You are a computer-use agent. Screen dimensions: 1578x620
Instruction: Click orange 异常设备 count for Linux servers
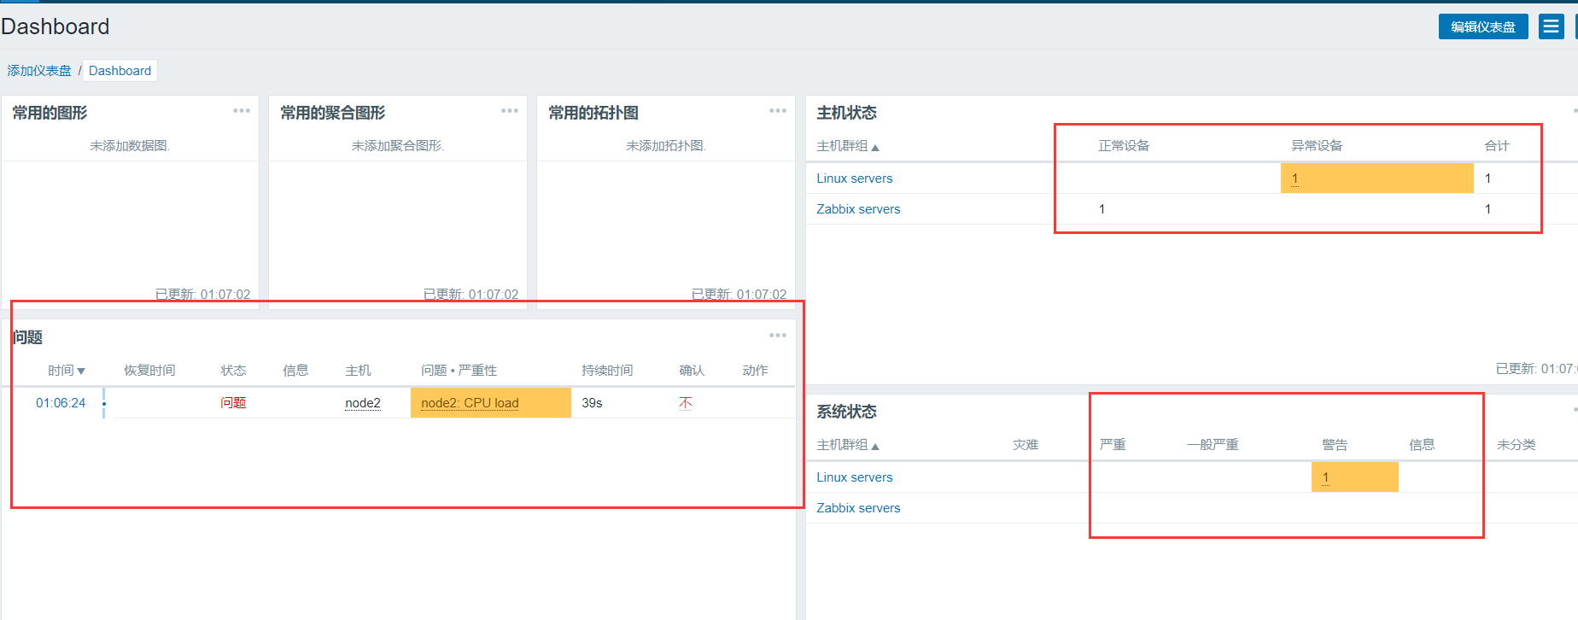[x=1295, y=178]
